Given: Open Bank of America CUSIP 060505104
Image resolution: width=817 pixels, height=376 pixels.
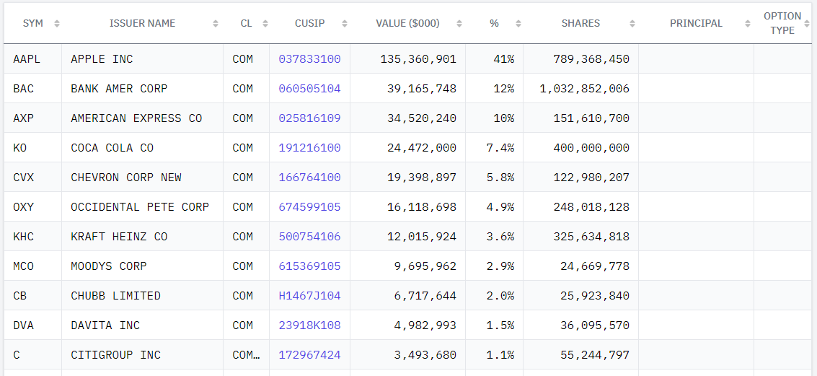Looking at the screenshot, I should [x=309, y=89].
